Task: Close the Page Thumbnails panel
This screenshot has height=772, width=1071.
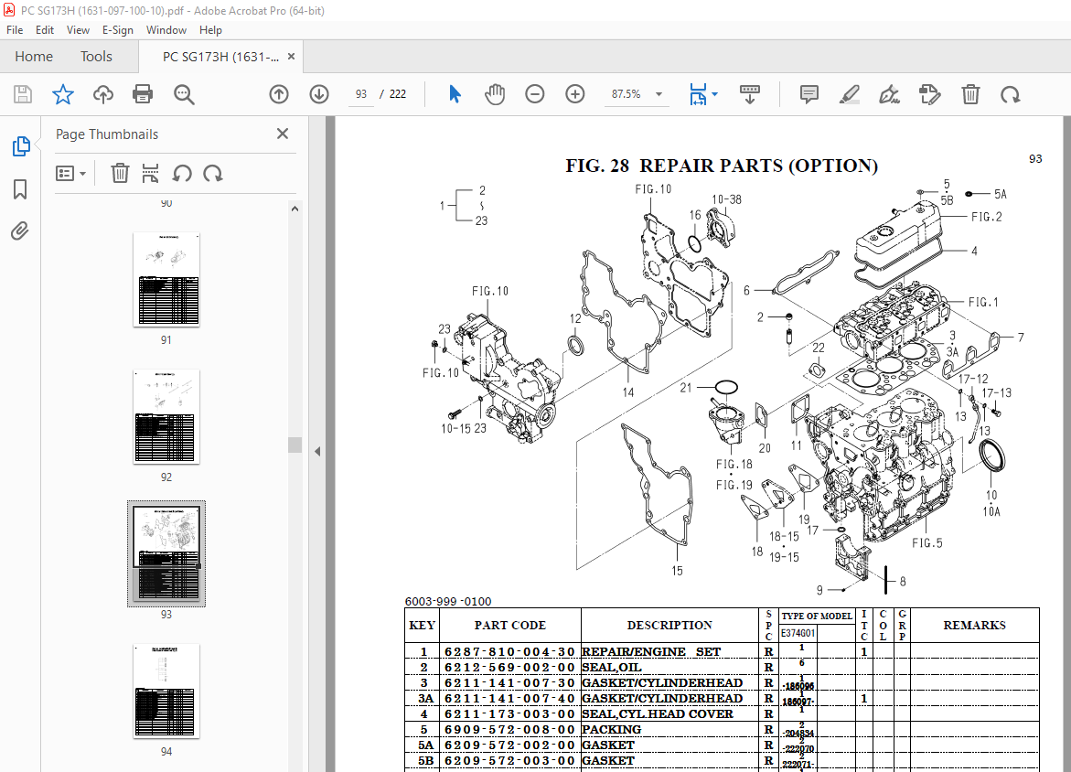Action: 283,134
